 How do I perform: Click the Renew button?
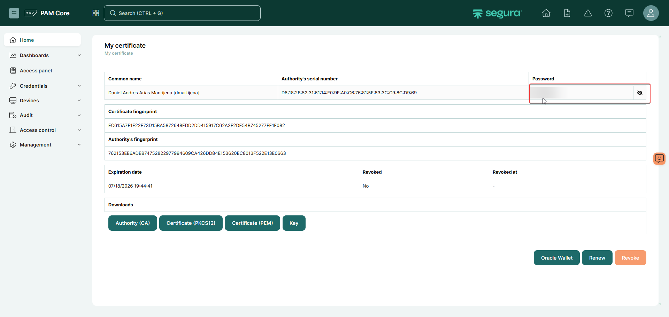[597, 258]
